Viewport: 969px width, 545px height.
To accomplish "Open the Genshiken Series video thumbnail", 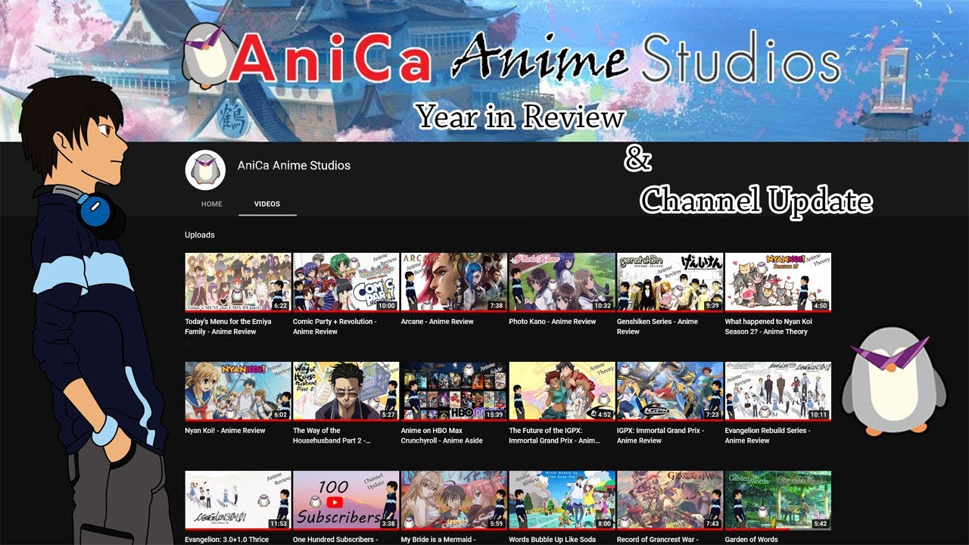I will (x=670, y=282).
